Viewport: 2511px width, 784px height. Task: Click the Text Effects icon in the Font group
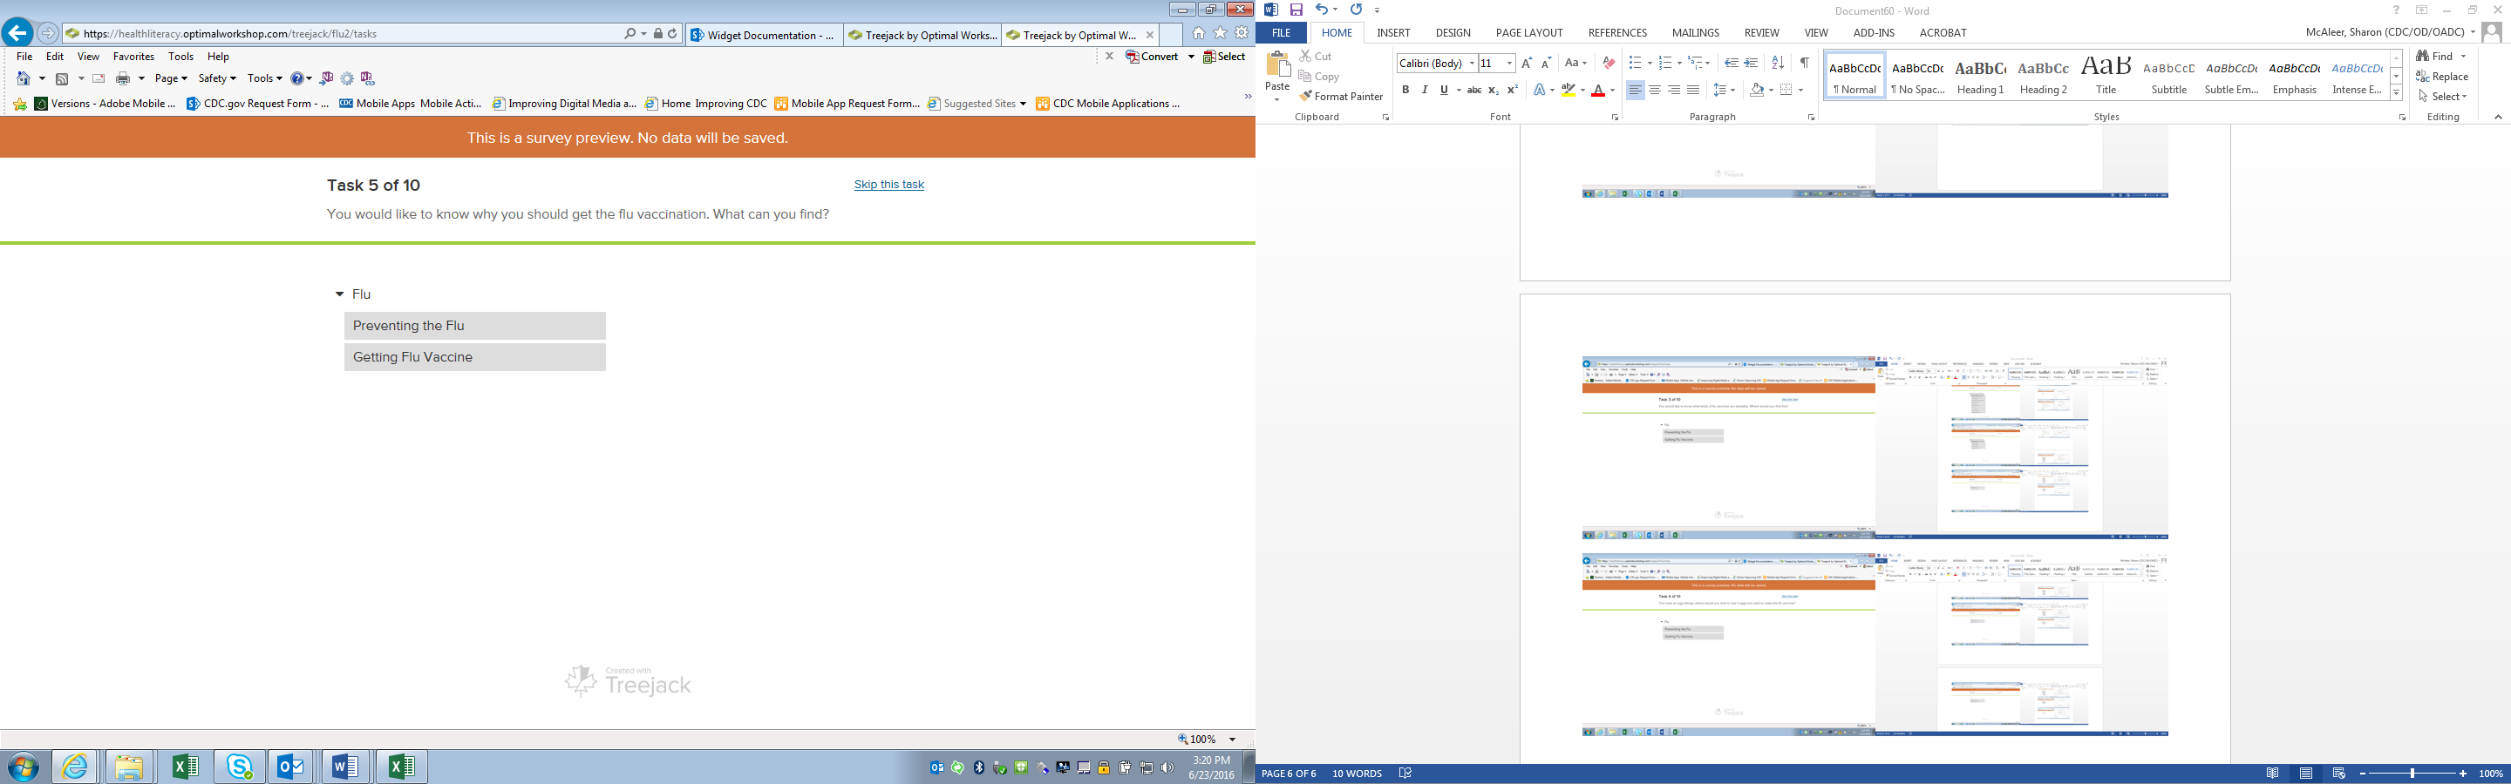(x=1540, y=91)
